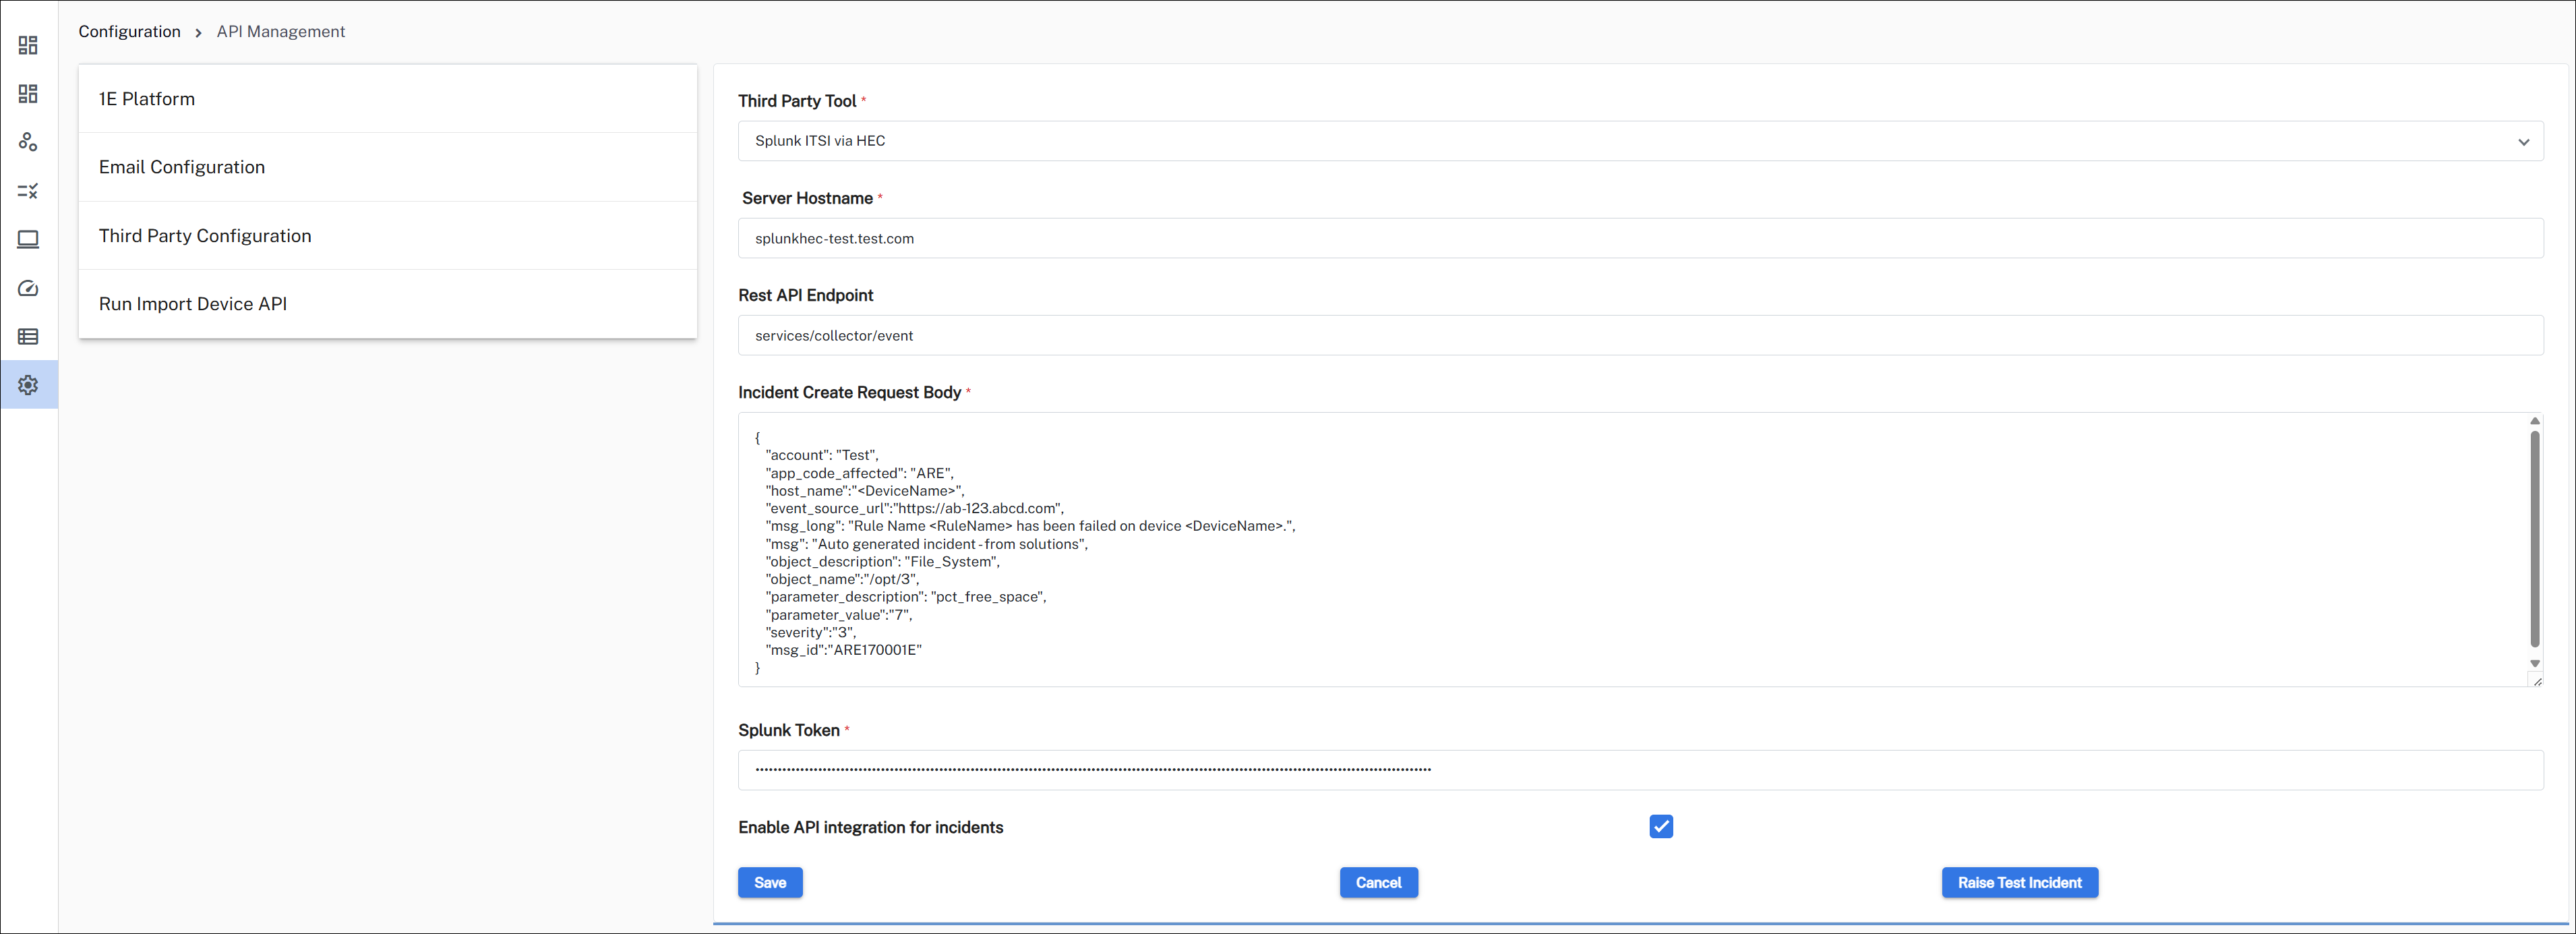Open the table list sidebar icon
The width and height of the screenshot is (2576, 934).
pos(28,336)
